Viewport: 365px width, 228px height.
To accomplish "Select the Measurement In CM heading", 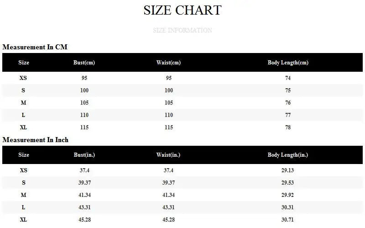I will tap(35, 47).
